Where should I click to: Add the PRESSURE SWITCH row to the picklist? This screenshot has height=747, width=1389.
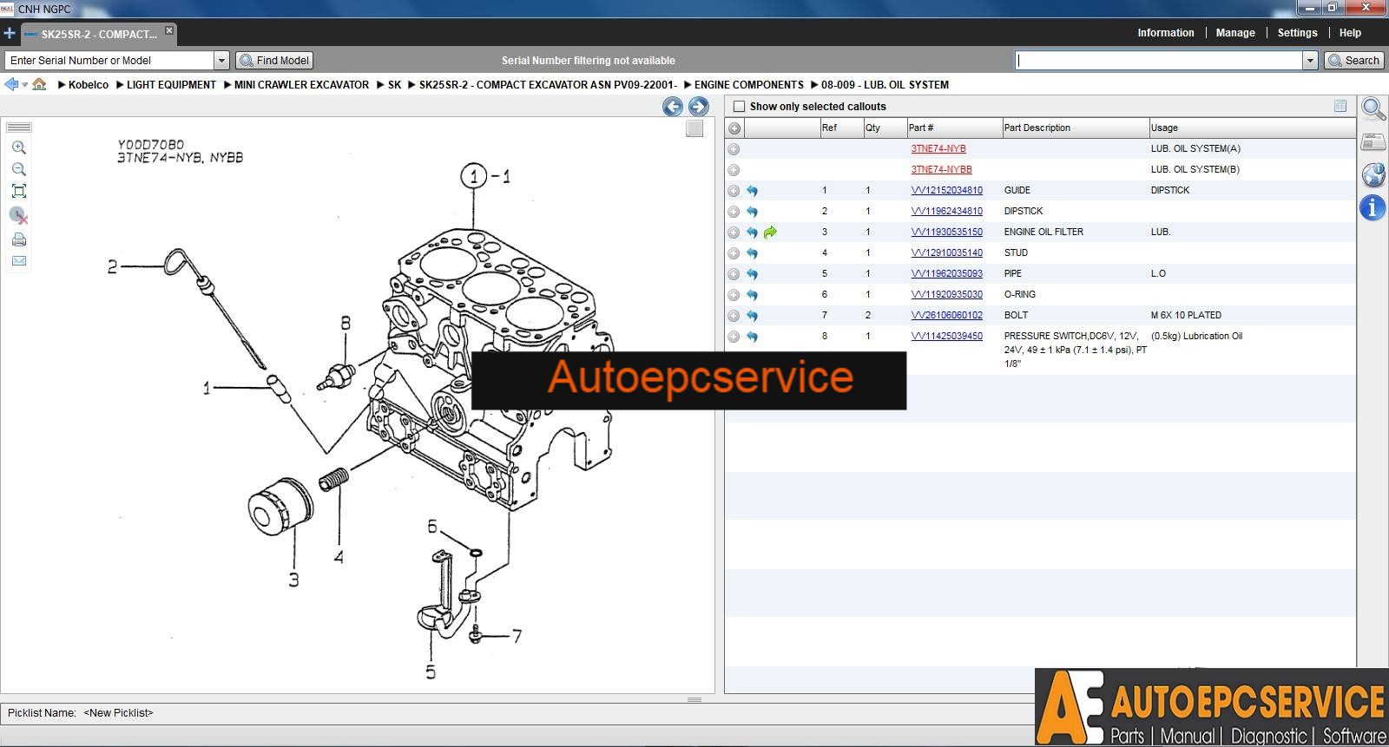[x=734, y=337]
